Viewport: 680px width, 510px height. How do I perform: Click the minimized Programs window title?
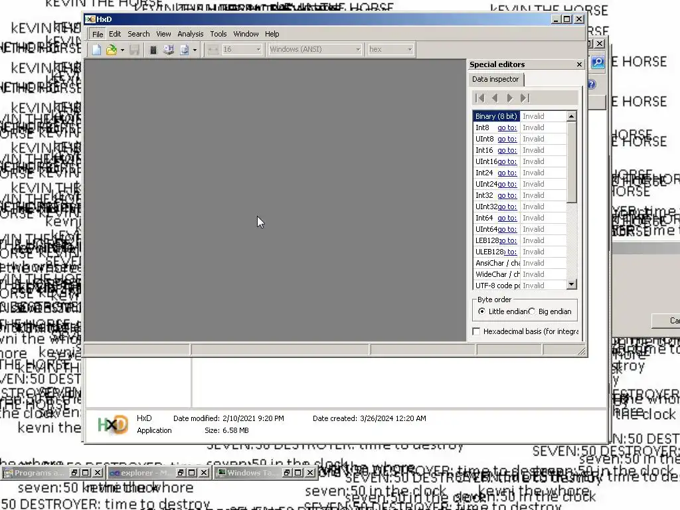pyautogui.click(x=39, y=473)
